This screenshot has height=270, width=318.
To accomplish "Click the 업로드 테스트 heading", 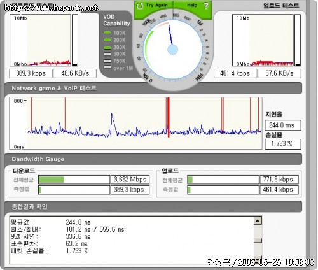I will [x=281, y=5].
